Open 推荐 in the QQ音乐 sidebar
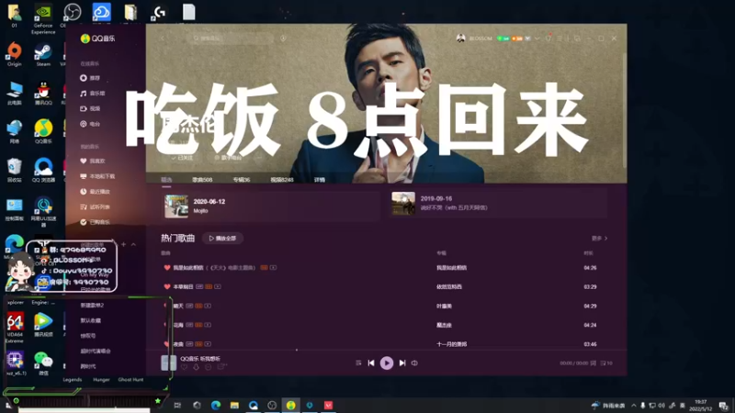Screen dimensions: 735x413 click(90, 78)
